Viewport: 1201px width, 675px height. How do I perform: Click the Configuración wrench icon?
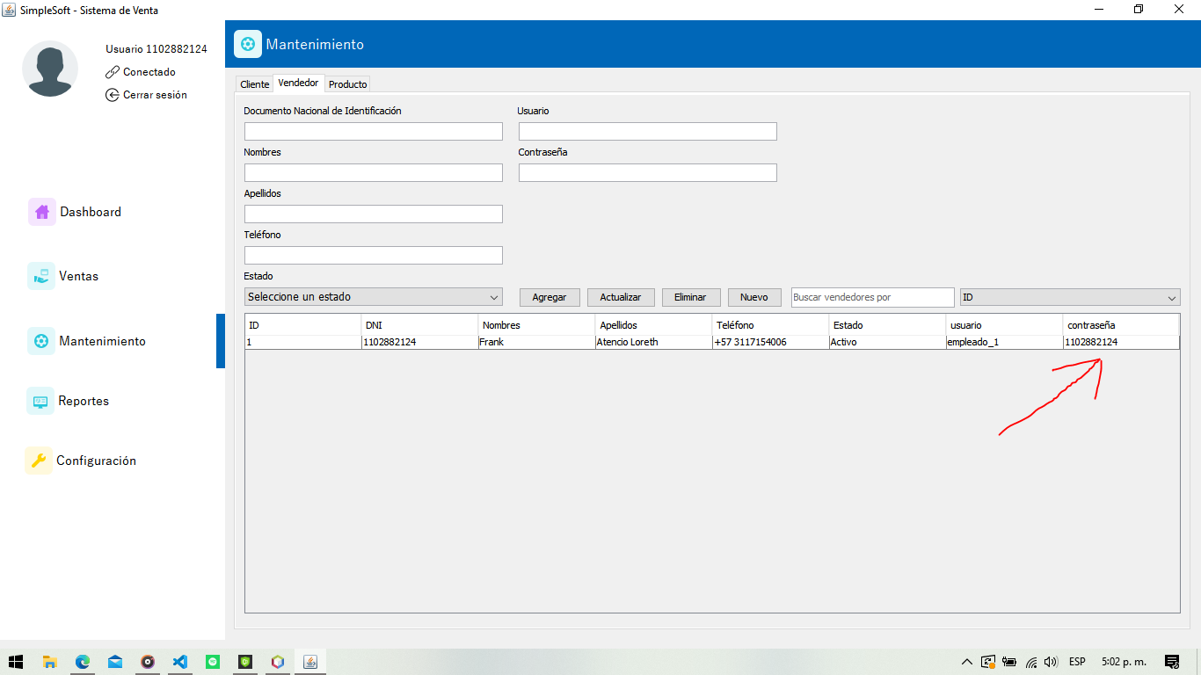tap(39, 461)
